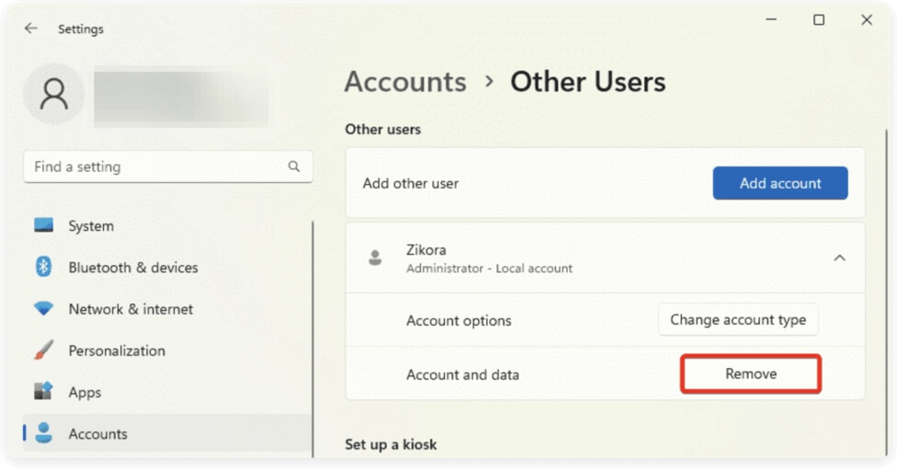Click Change account type button
Viewport: 897px width, 470px height.
pos(737,320)
